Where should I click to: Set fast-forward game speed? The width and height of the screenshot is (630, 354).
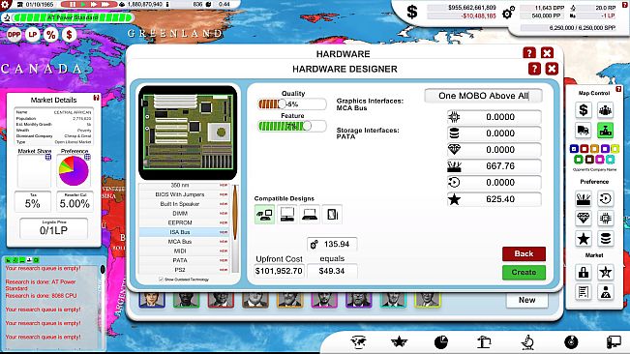(x=94, y=4)
